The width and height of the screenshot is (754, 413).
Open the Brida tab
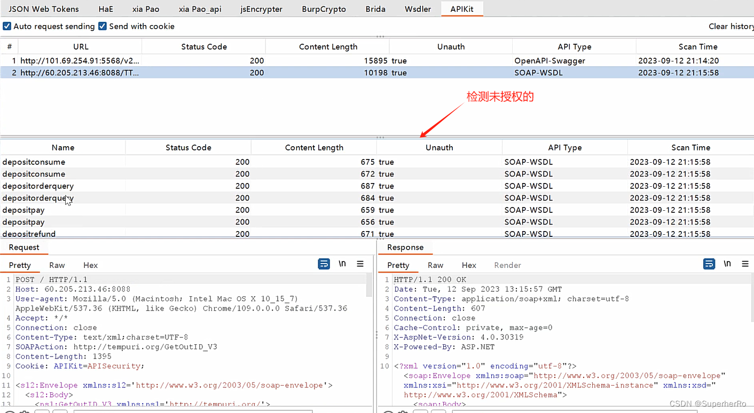(375, 9)
